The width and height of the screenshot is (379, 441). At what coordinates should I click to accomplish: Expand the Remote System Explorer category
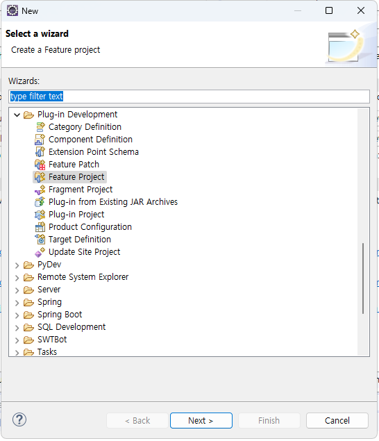pos(17,278)
